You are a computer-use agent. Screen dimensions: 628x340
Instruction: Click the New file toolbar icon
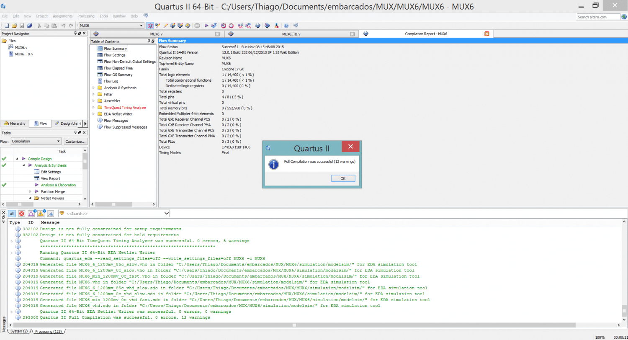(x=7, y=26)
